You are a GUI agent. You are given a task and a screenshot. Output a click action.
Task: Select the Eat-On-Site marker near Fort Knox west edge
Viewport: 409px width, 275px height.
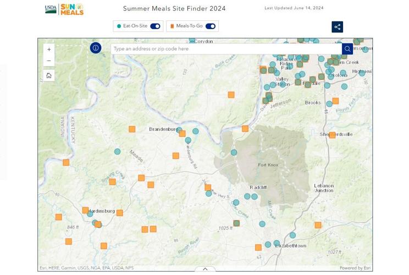234,152
